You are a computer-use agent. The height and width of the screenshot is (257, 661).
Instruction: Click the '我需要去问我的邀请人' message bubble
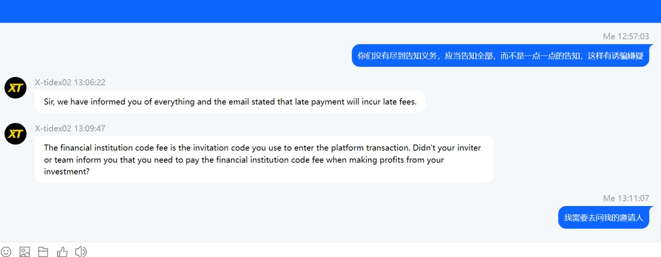click(604, 218)
